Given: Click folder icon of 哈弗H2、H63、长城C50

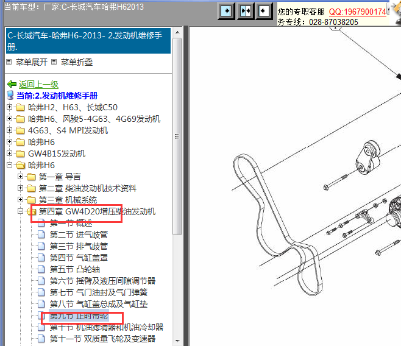Looking at the screenshot, I should [20, 107].
